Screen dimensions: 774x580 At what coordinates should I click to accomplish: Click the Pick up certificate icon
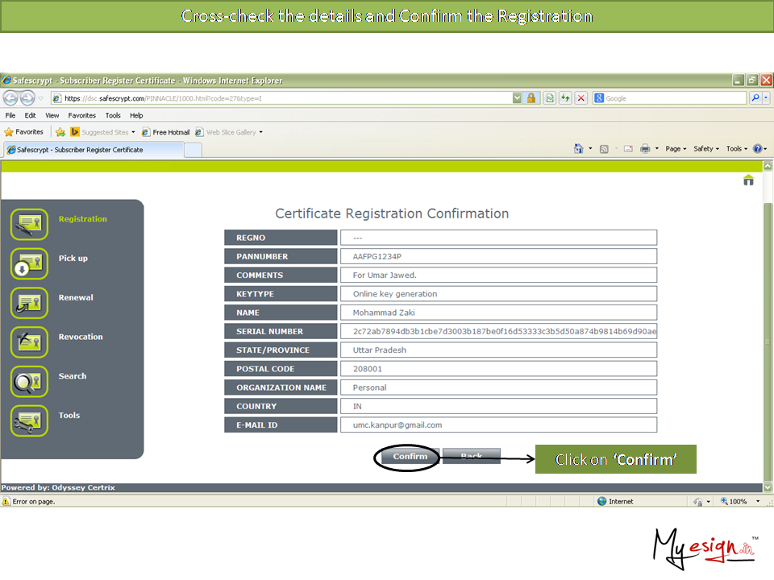(x=30, y=263)
